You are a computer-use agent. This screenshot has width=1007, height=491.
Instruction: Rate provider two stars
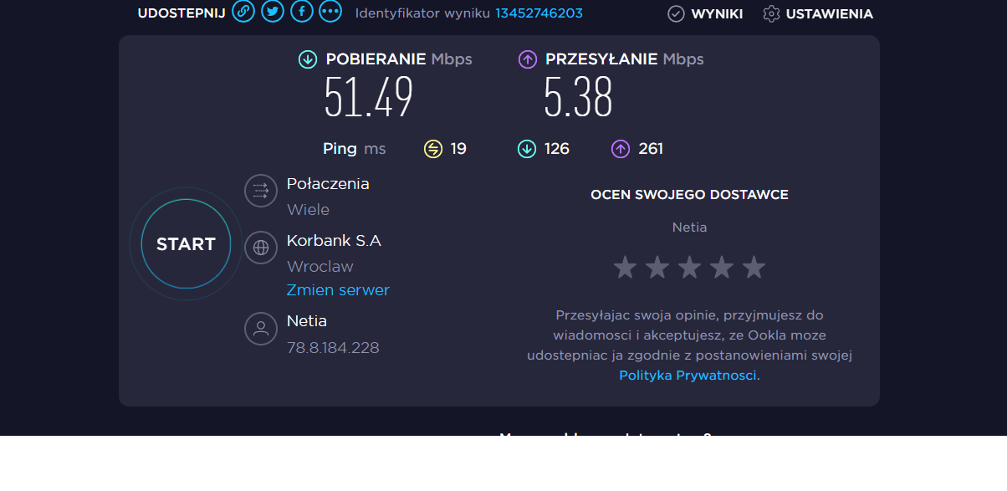tap(657, 268)
